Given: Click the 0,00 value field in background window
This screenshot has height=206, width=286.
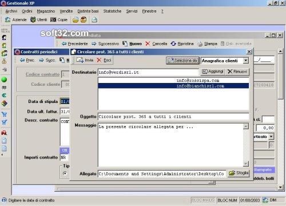Looking at the screenshot, I should [265, 128].
